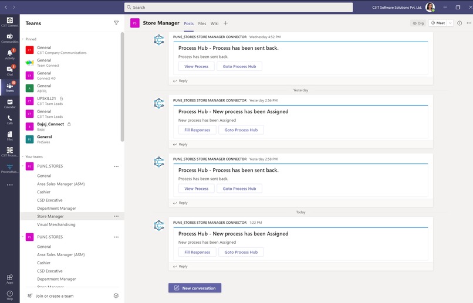Collapse the Your teams section
The height and width of the screenshot is (303, 473).
click(23, 156)
